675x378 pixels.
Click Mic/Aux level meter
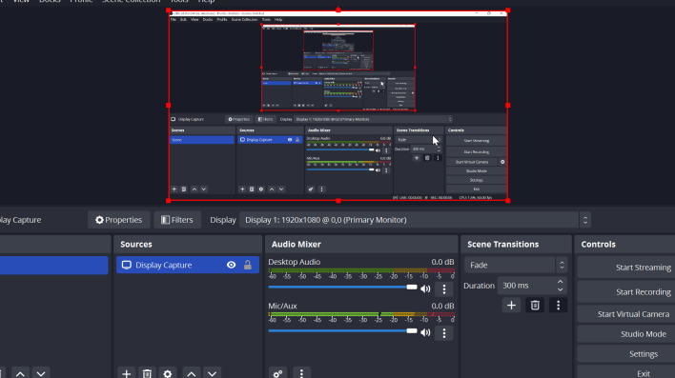(361, 314)
